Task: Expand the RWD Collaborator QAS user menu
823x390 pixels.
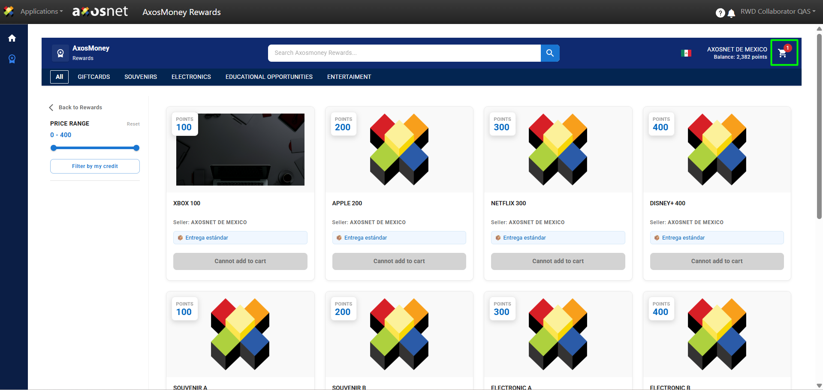Action: (778, 12)
